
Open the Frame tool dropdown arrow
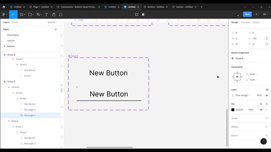tap(25, 15)
